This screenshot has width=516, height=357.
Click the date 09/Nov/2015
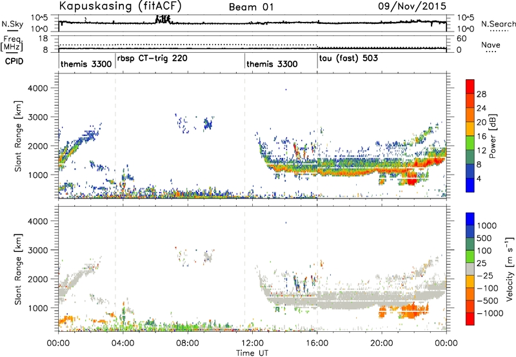point(412,6)
